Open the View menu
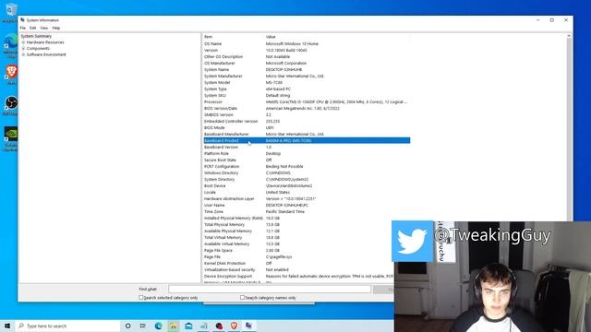Viewport: 591px width, 332px height. click(44, 28)
